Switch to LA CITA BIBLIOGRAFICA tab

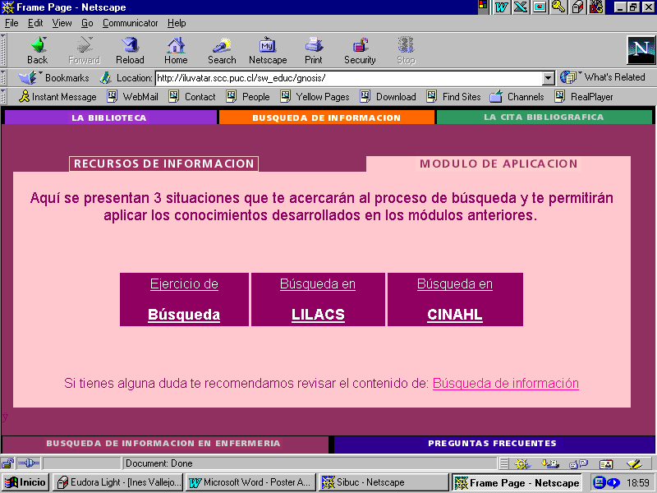coord(544,117)
